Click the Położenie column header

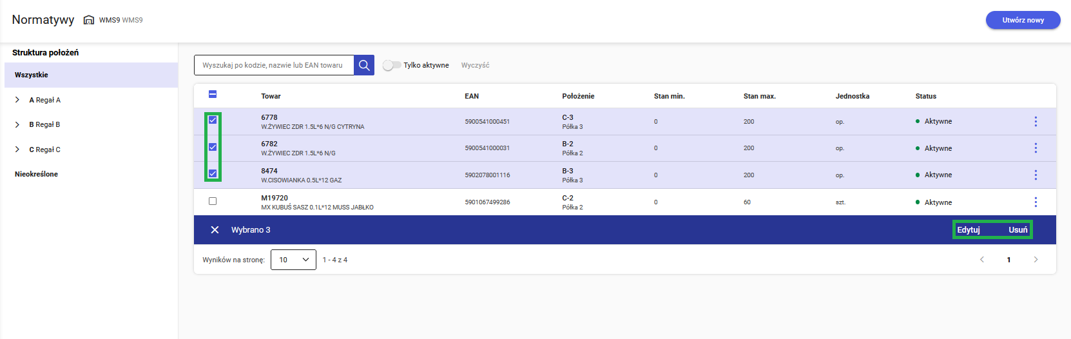point(578,96)
